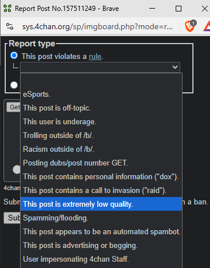This screenshot has width=210, height=268.
Task: Pick the personal information ("dox") option
Action: (101, 177)
